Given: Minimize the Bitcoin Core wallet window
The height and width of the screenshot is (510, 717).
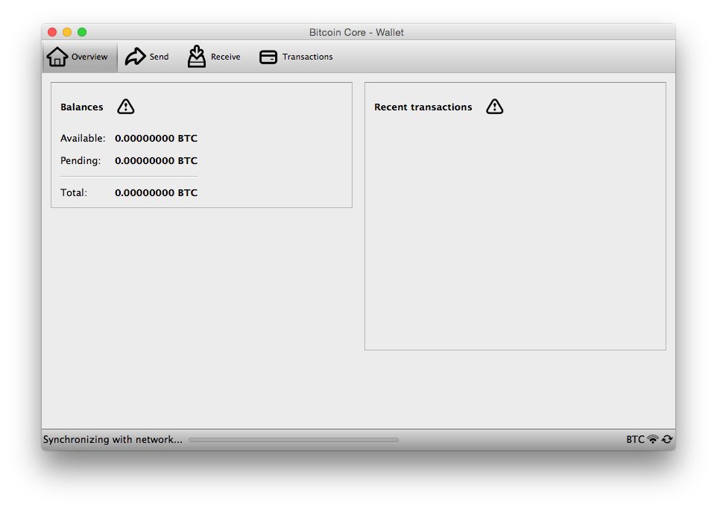Looking at the screenshot, I should pyautogui.click(x=67, y=32).
